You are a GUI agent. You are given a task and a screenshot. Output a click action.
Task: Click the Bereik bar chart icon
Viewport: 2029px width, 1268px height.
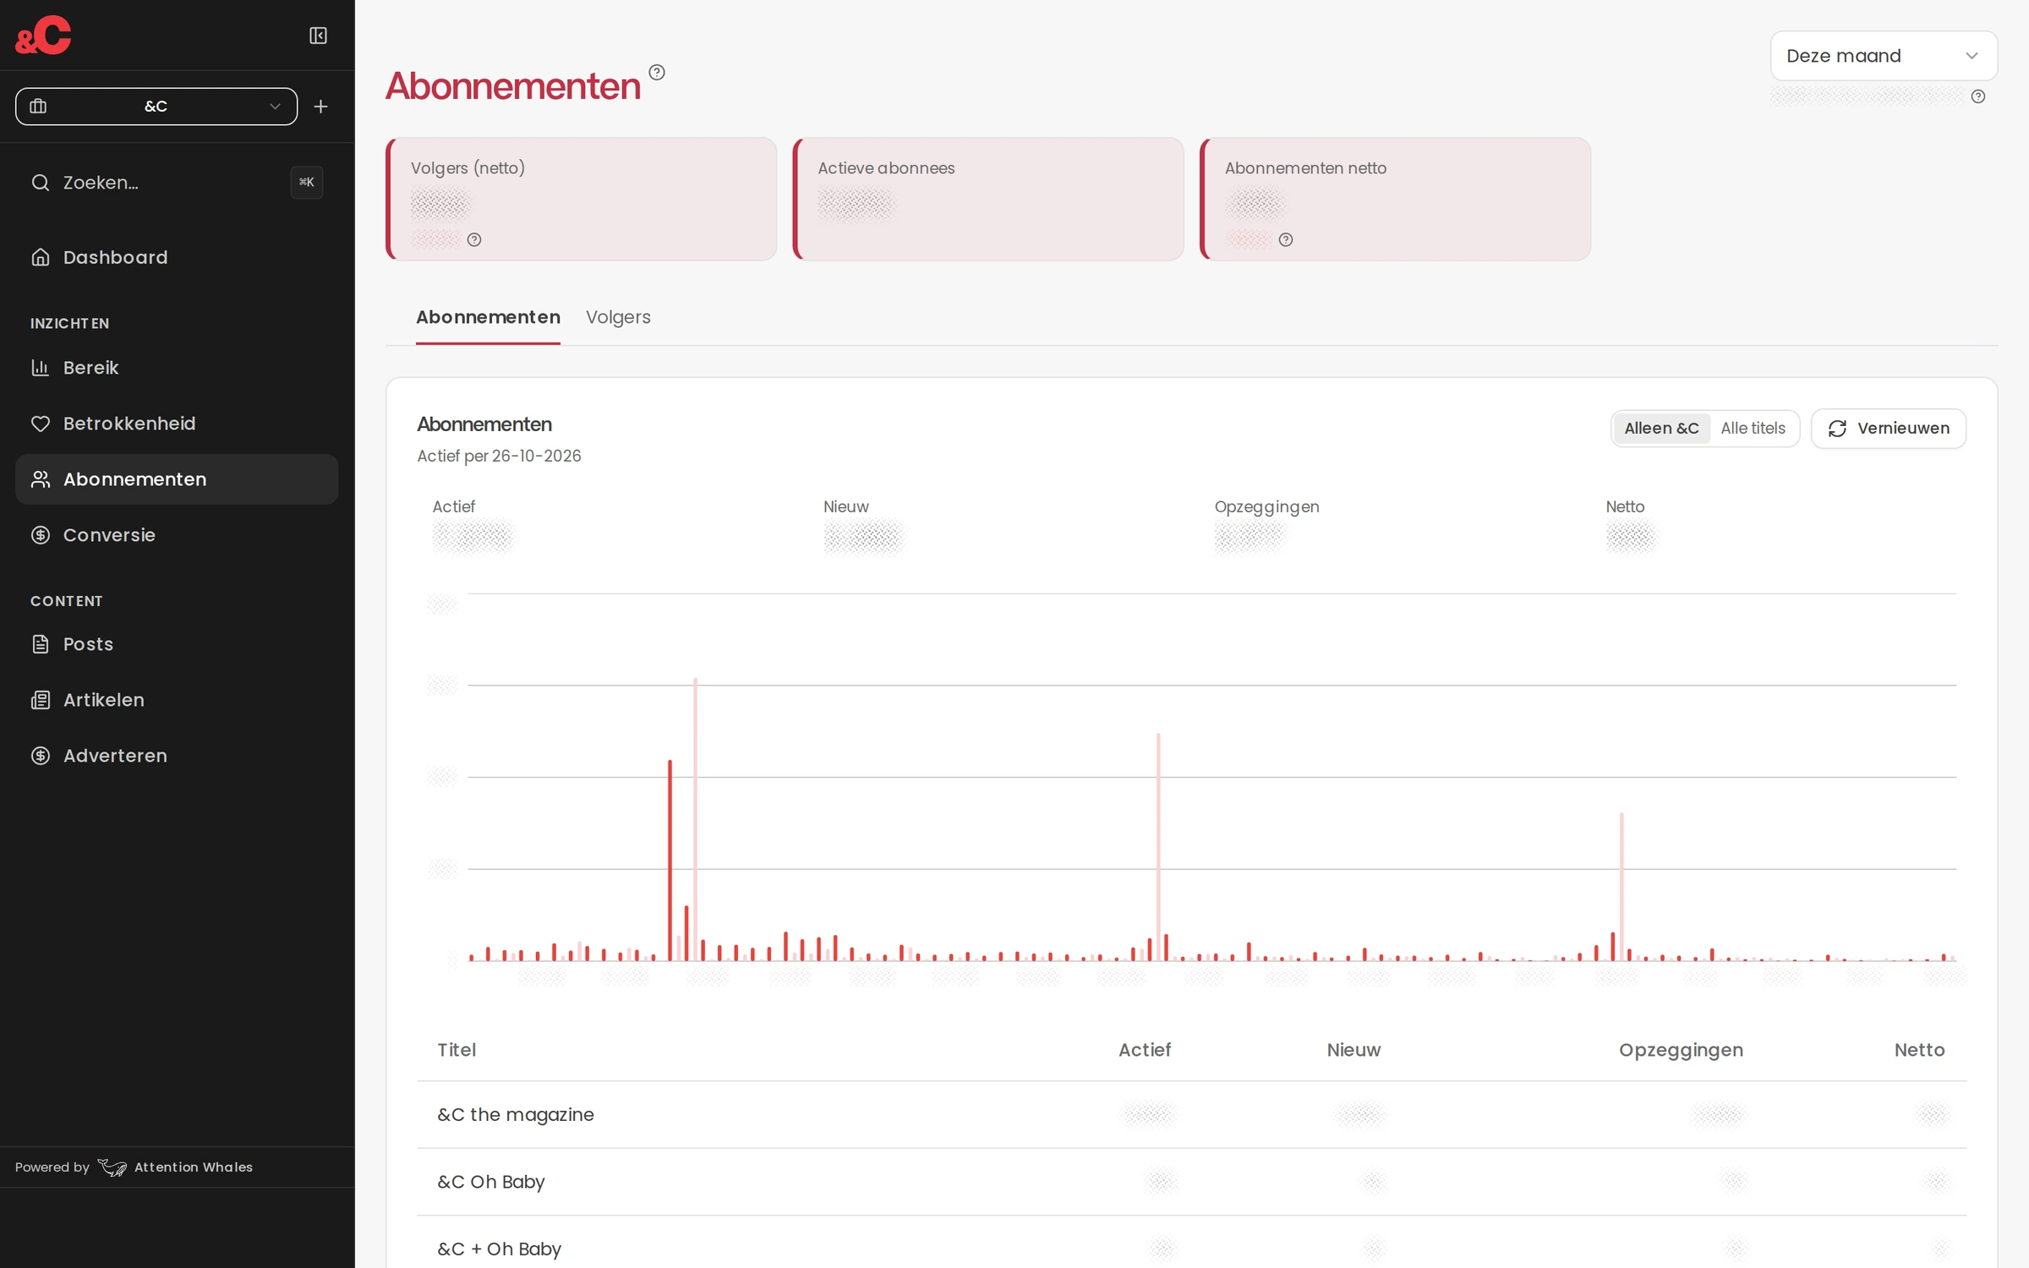[41, 368]
